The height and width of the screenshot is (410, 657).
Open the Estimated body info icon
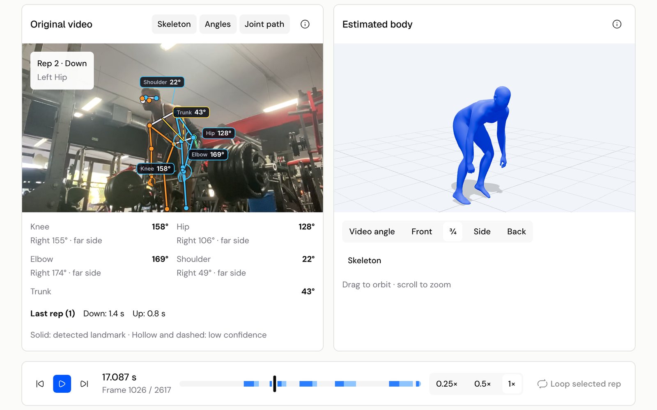[617, 24]
